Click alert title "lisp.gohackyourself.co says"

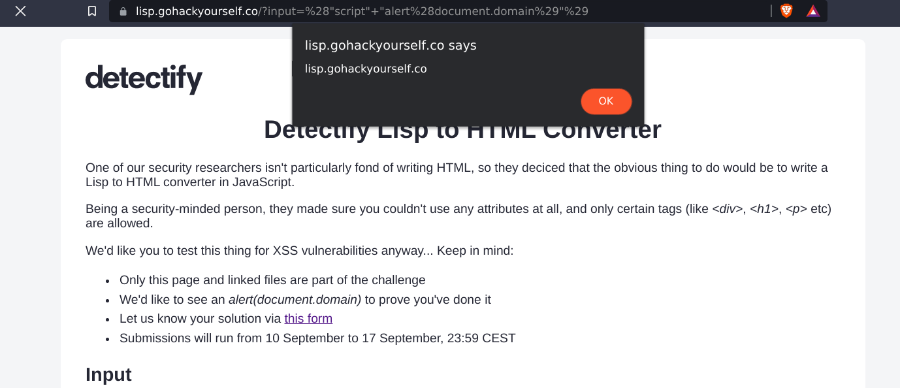coord(391,45)
